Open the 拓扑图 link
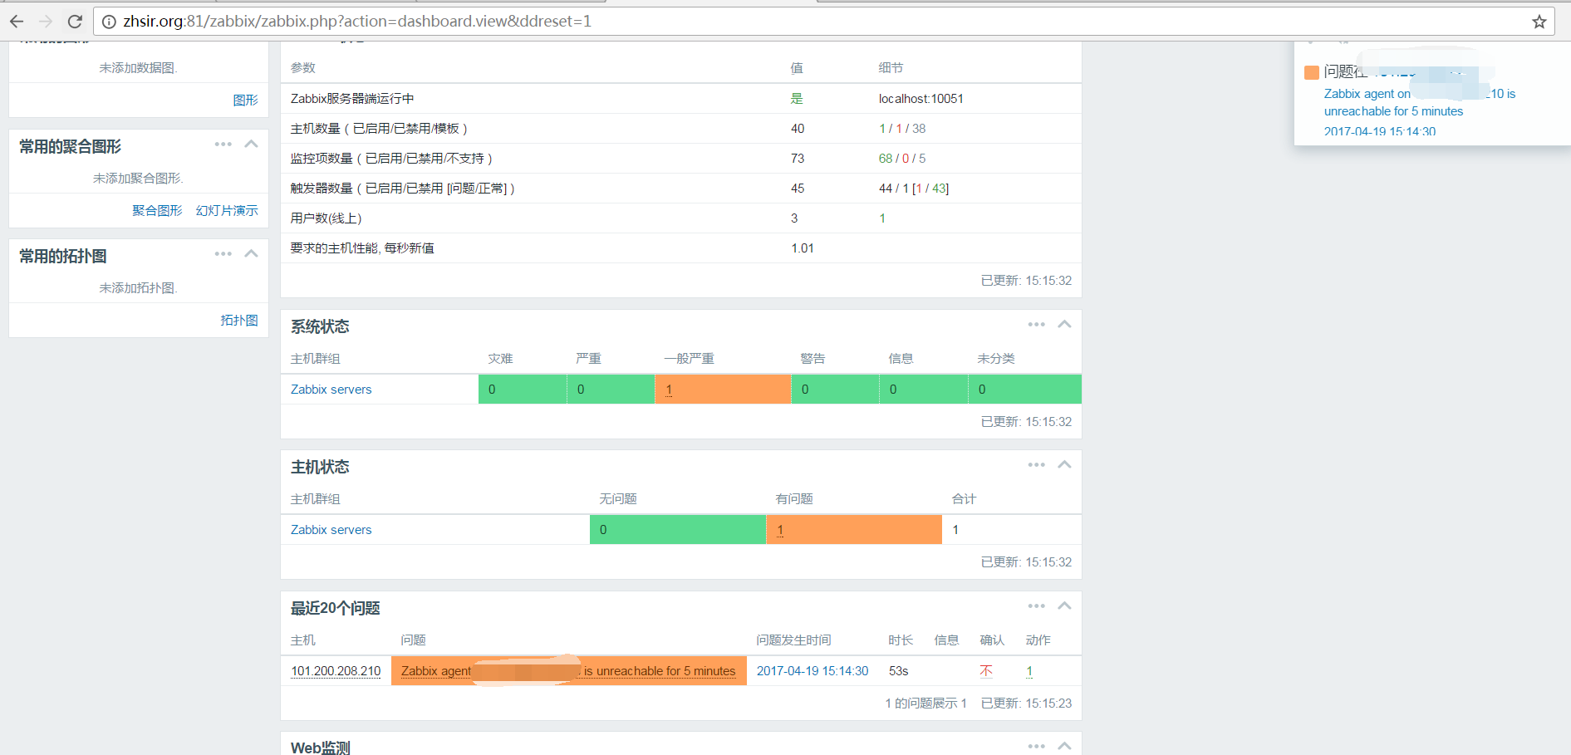This screenshot has width=1571, height=755. (x=239, y=321)
